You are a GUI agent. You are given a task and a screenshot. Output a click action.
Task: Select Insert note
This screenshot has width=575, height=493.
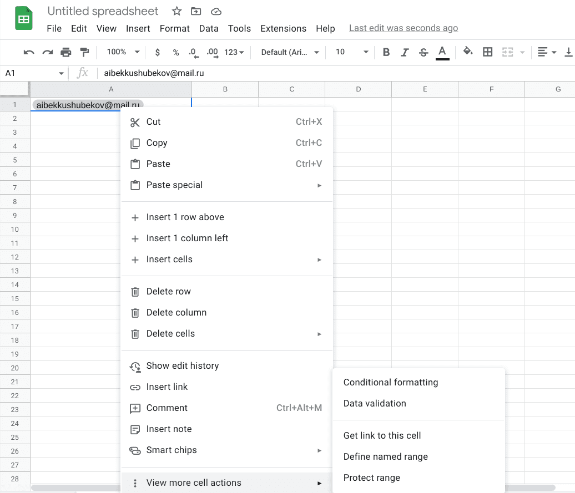226,429
